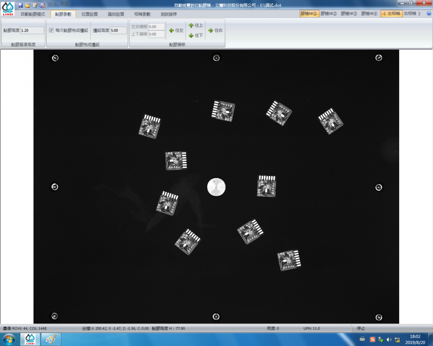
Task: Click the 點膠高度 input field
Action: 32,30
